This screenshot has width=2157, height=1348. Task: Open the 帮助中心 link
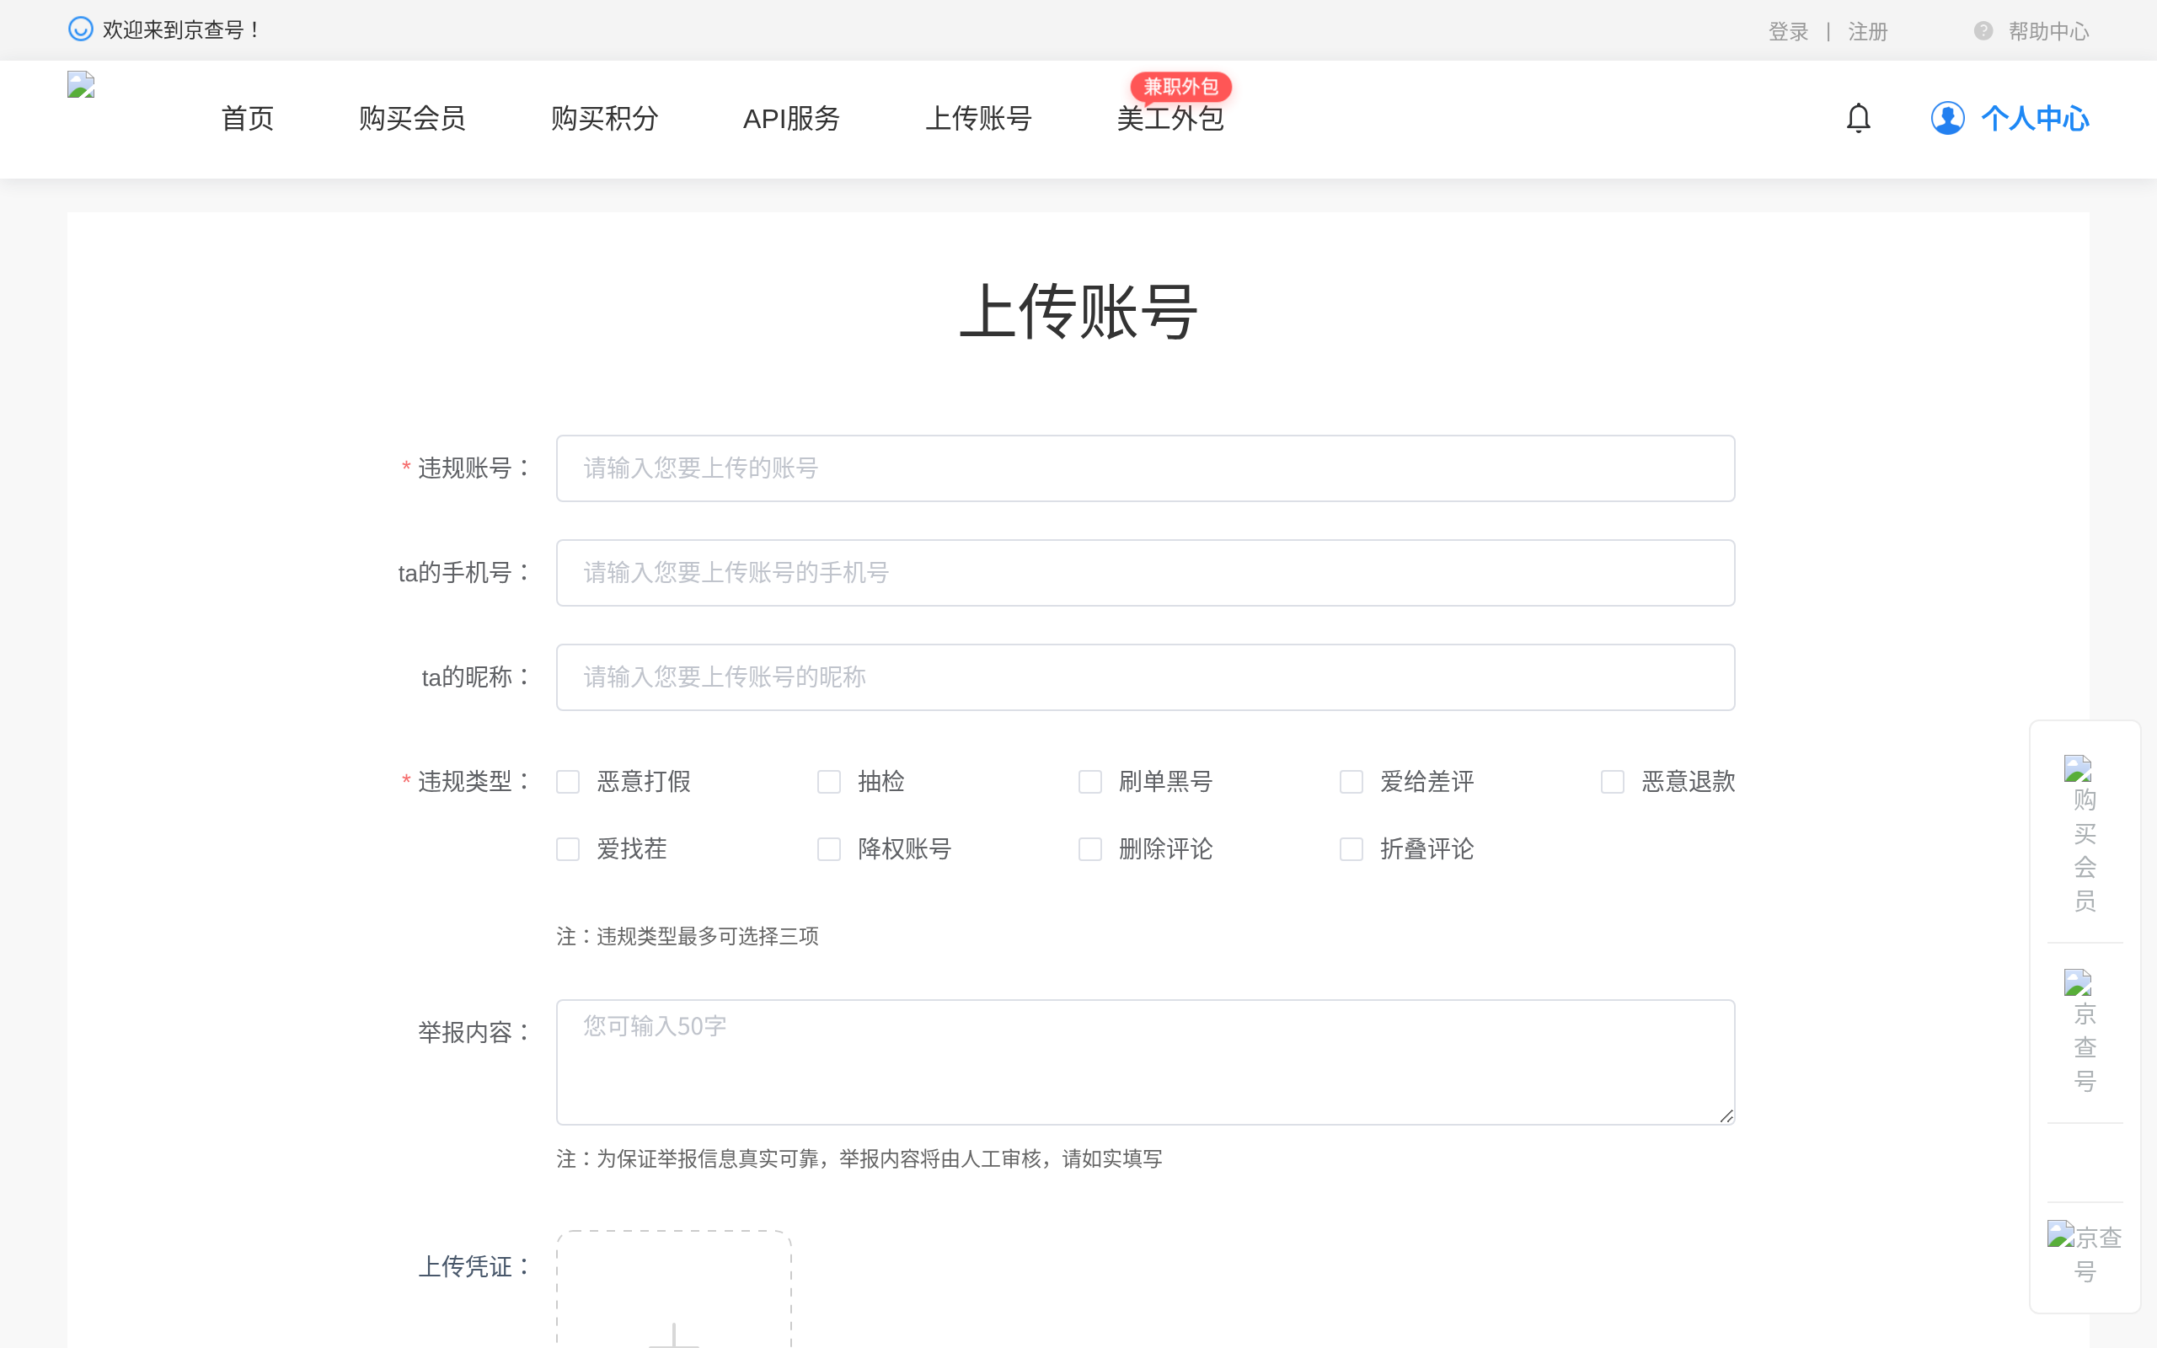tap(2048, 31)
